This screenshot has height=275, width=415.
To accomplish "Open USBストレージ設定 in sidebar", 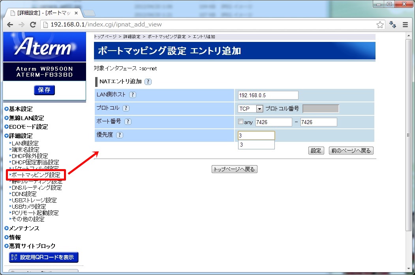I will pyautogui.click(x=34, y=200).
